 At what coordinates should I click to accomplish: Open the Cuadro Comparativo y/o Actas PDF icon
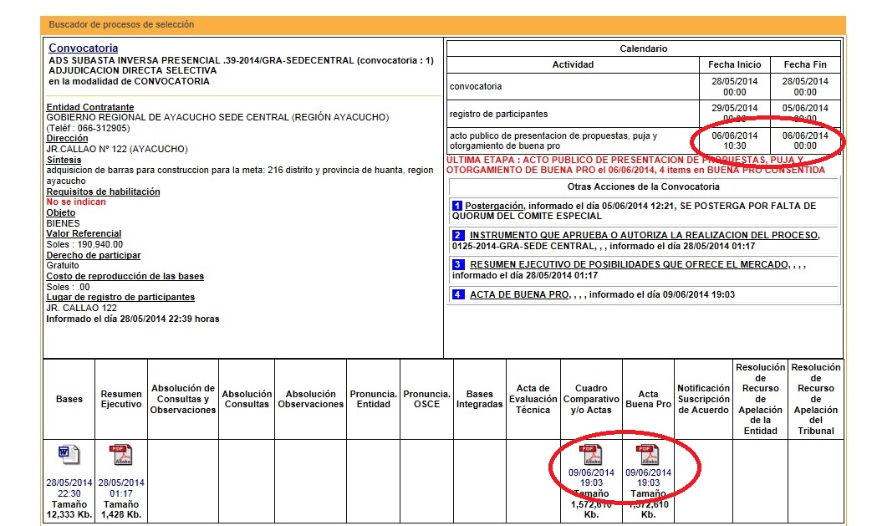pos(590,455)
